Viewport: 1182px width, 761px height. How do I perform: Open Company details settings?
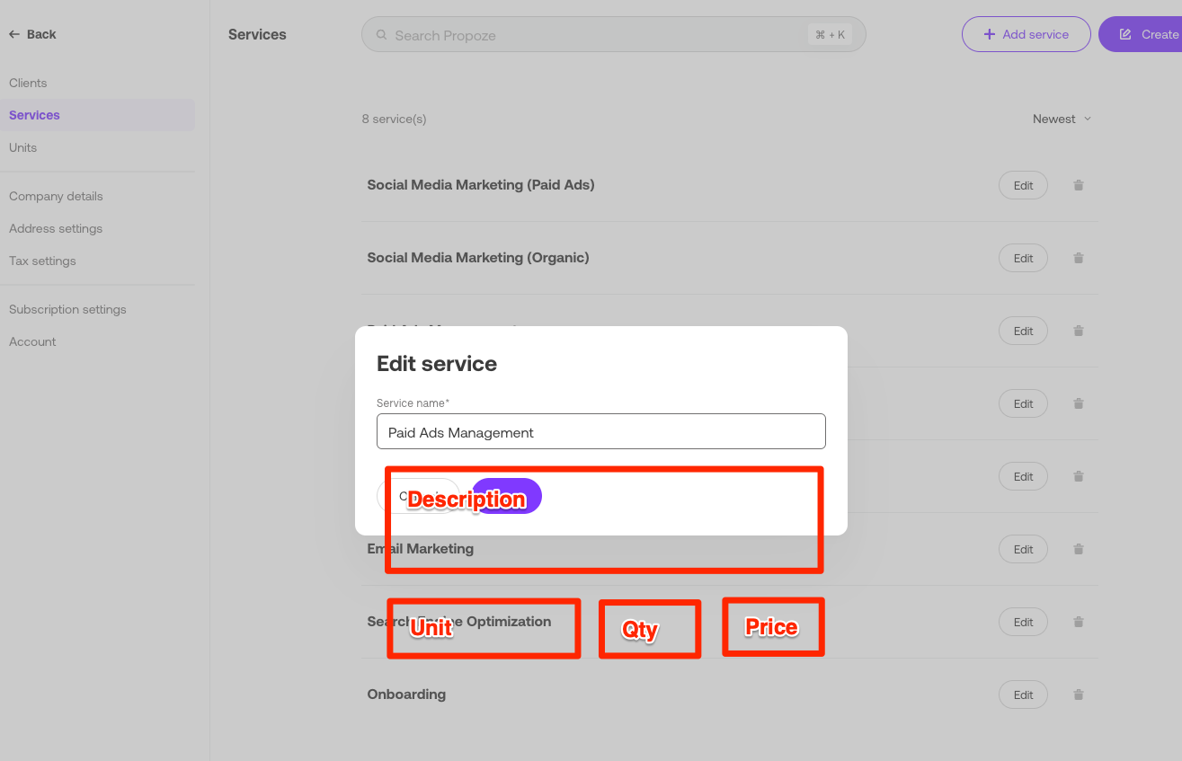pos(56,196)
